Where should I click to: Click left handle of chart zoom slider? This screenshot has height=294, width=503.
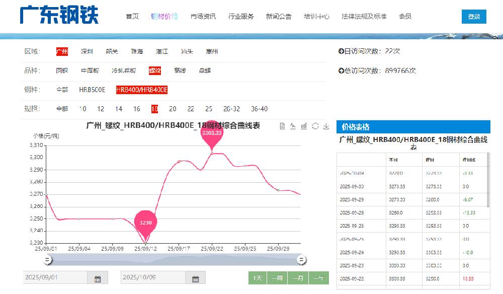pyautogui.click(x=47, y=259)
